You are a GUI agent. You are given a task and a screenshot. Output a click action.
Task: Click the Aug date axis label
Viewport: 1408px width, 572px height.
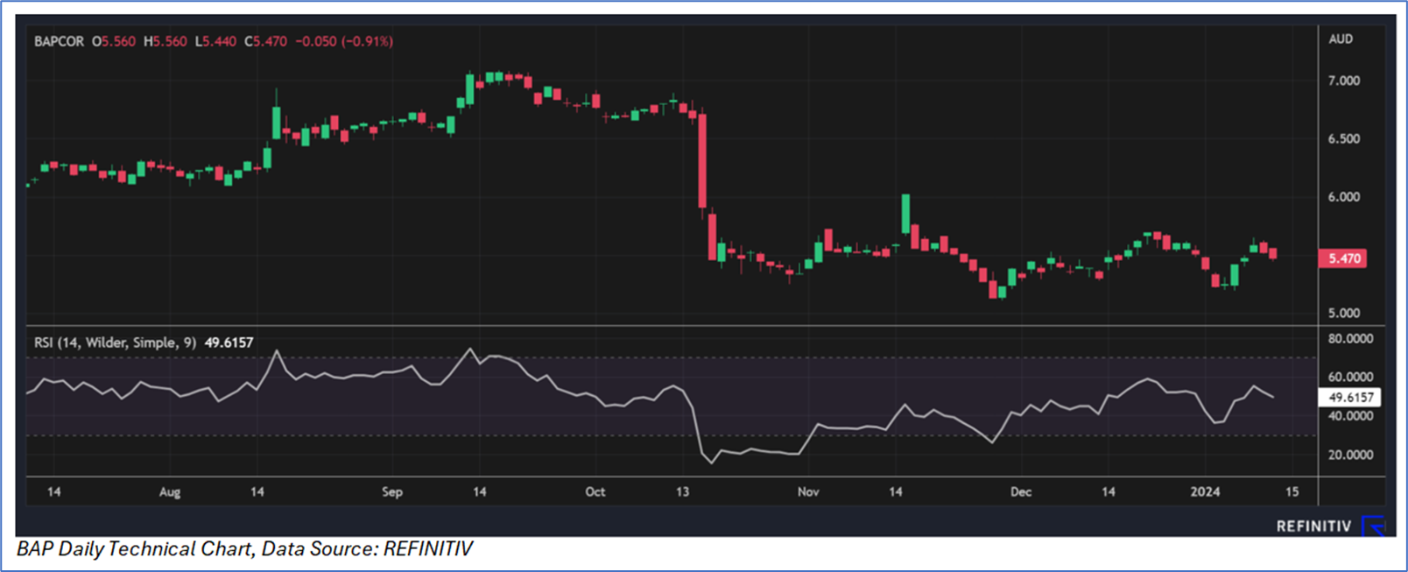click(170, 492)
